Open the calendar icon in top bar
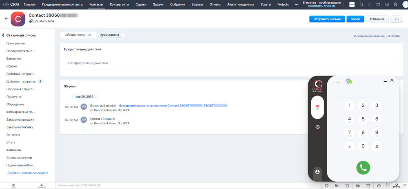 [x=378, y=4]
